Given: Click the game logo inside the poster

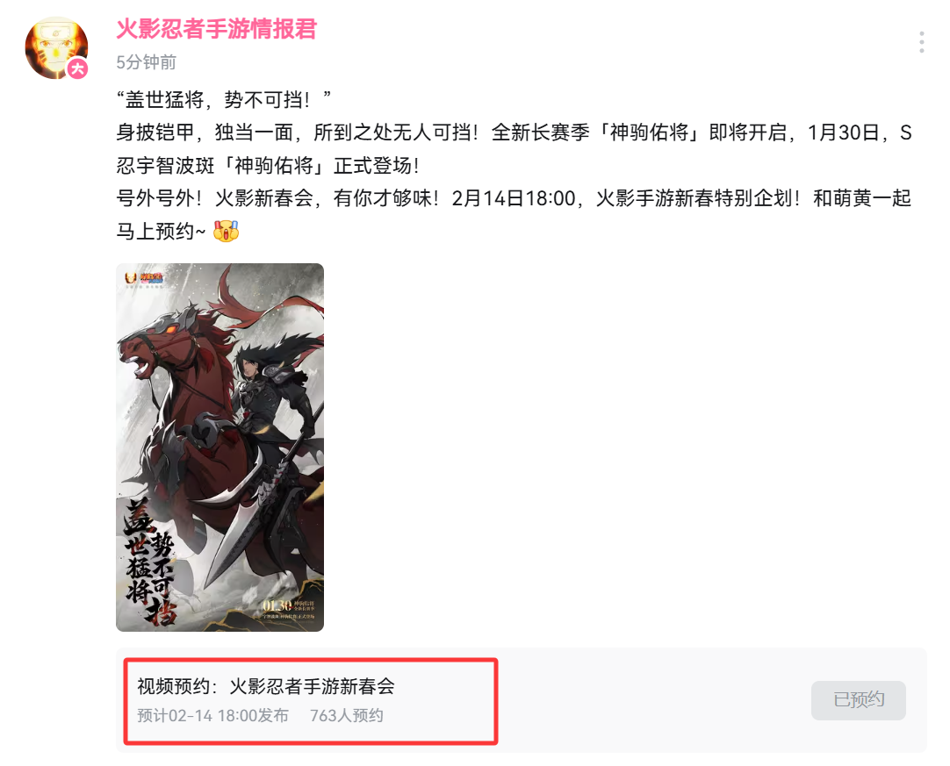Looking at the screenshot, I should 144,278.
